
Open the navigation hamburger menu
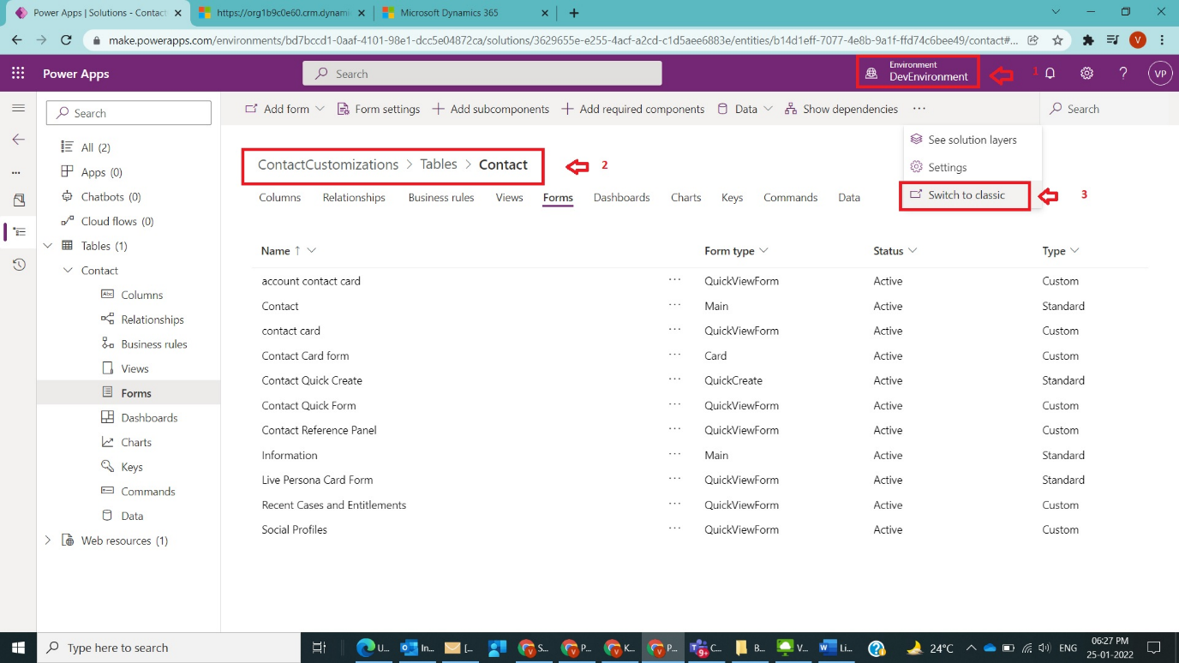(x=18, y=108)
